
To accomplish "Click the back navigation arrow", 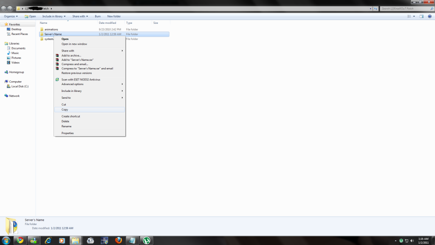I will (4, 9).
